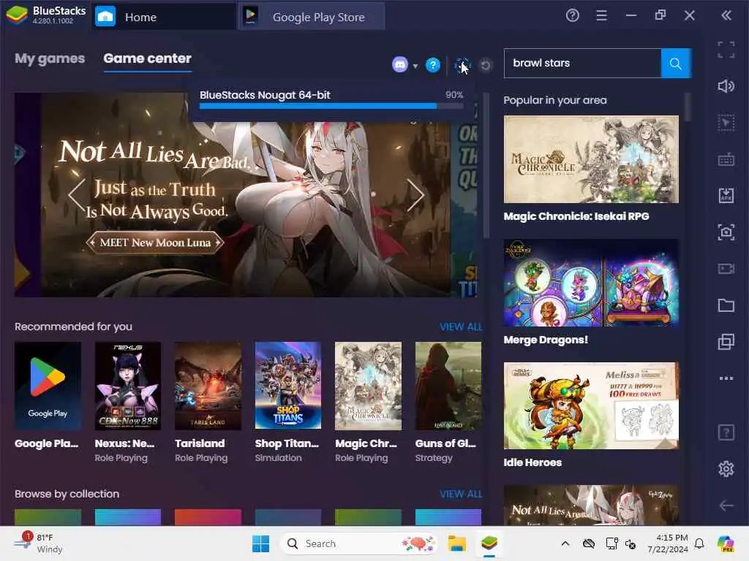Show hidden system tray icons chevron
749x561 pixels.
[x=565, y=543]
